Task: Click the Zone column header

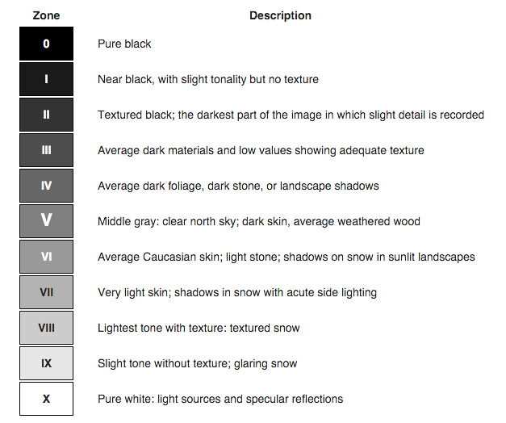Action: pyautogui.click(x=46, y=15)
